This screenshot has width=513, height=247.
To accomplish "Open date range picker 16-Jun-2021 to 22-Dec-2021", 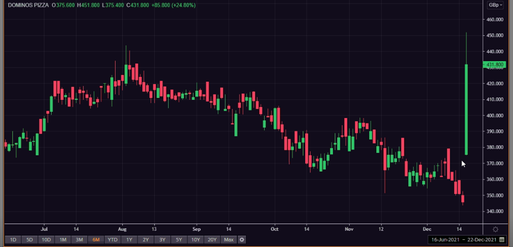I will pyautogui.click(x=468, y=240).
